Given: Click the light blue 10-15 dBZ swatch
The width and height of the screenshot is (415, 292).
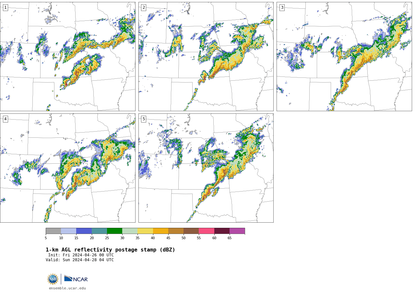Looking at the screenshot, I should click(69, 231).
